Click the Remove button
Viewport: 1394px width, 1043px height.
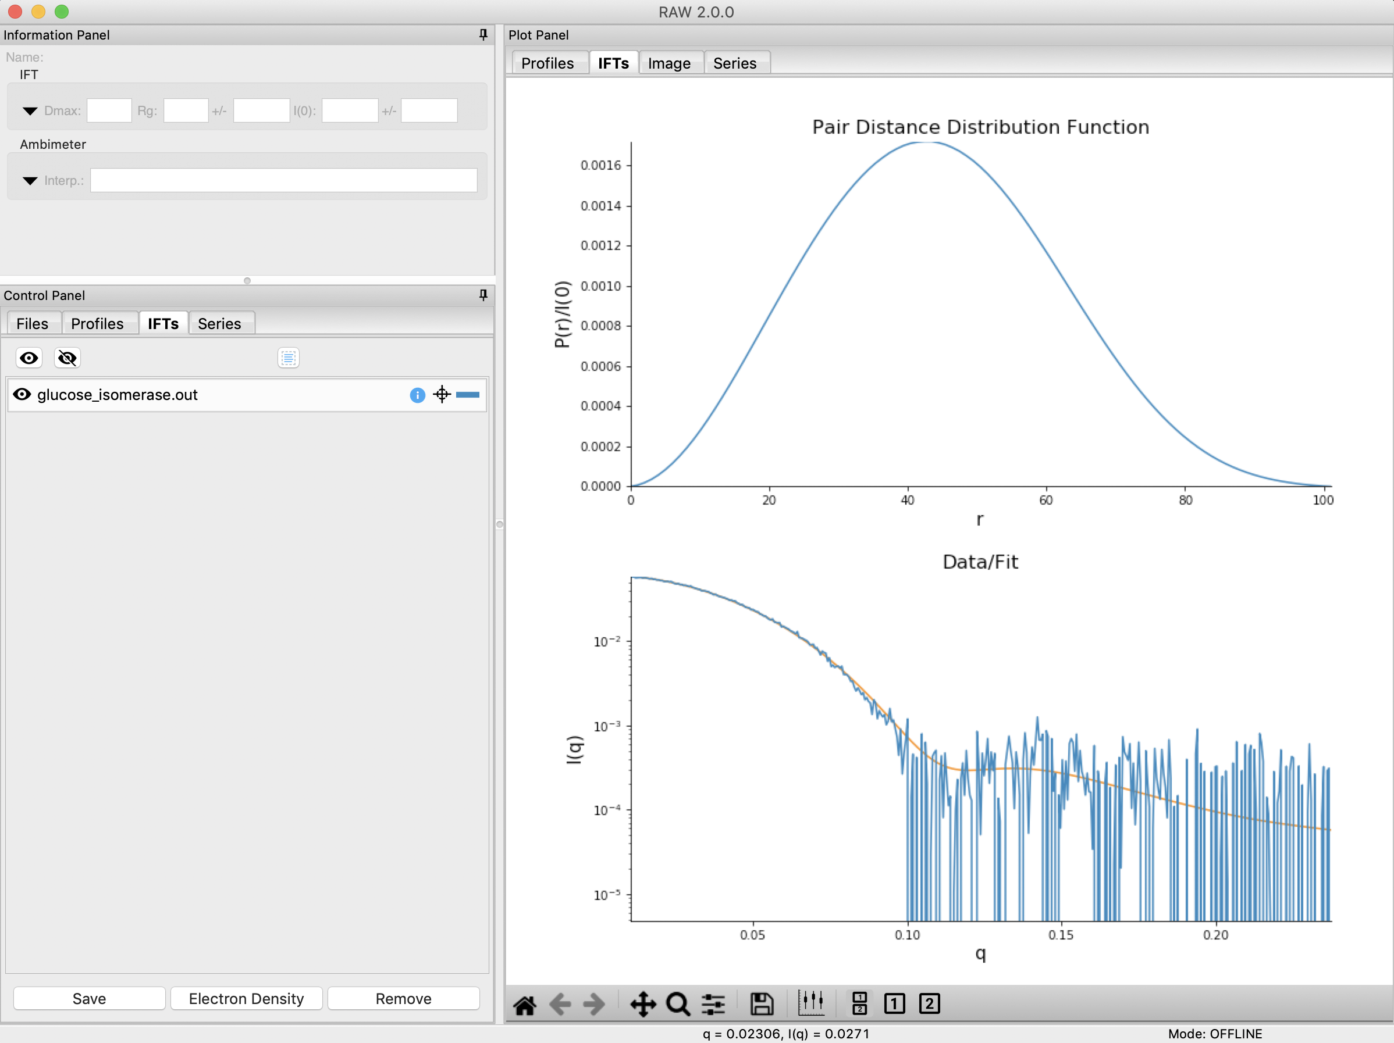pyautogui.click(x=404, y=999)
